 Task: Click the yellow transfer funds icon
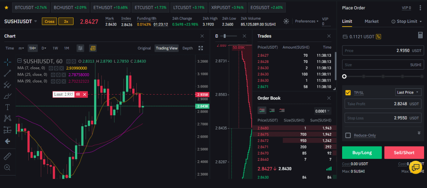click(378, 36)
